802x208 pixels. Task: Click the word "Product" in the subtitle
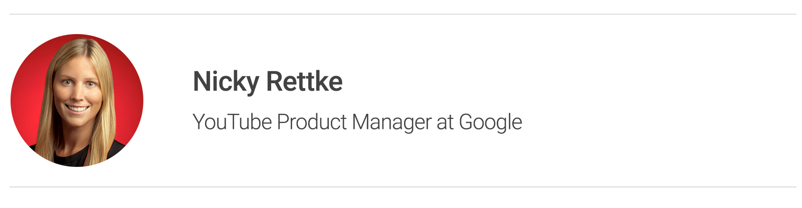(312, 122)
